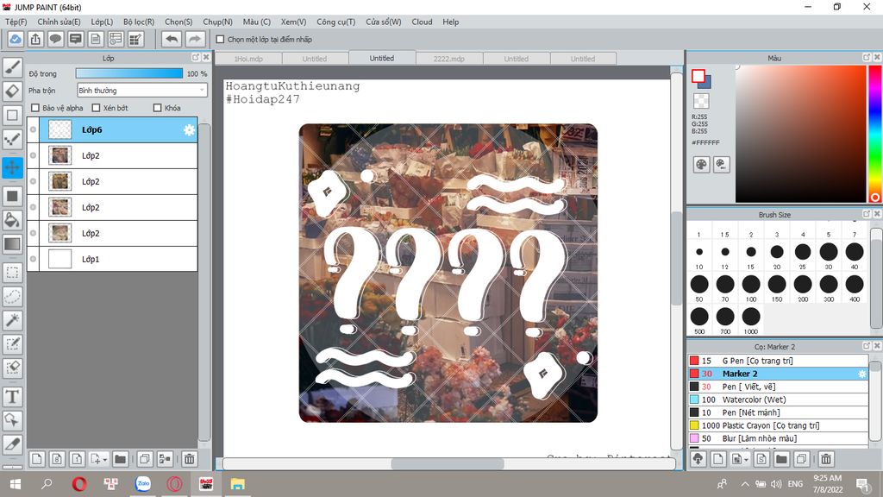Screen dimensions: 883x497
Task: Click the foreground color swatch
Action: tap(698, 76)
